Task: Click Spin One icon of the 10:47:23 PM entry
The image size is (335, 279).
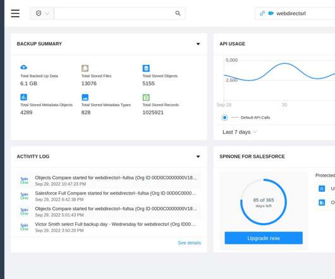Action: 25,181
